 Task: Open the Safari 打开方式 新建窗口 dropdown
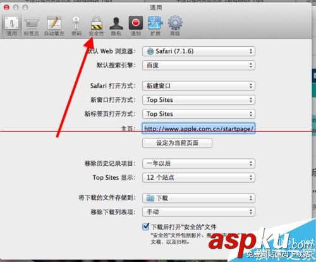pyautogui.click(x=198, y=86)
